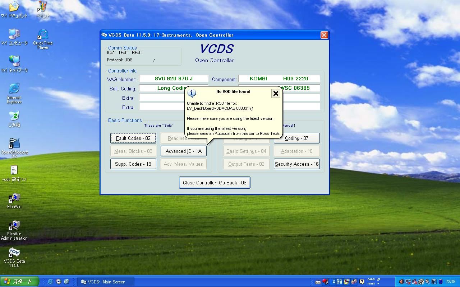This screenshot has width=460, height=287.
Task: Close the VCDS Open Controller window
Action: (324, 35)
